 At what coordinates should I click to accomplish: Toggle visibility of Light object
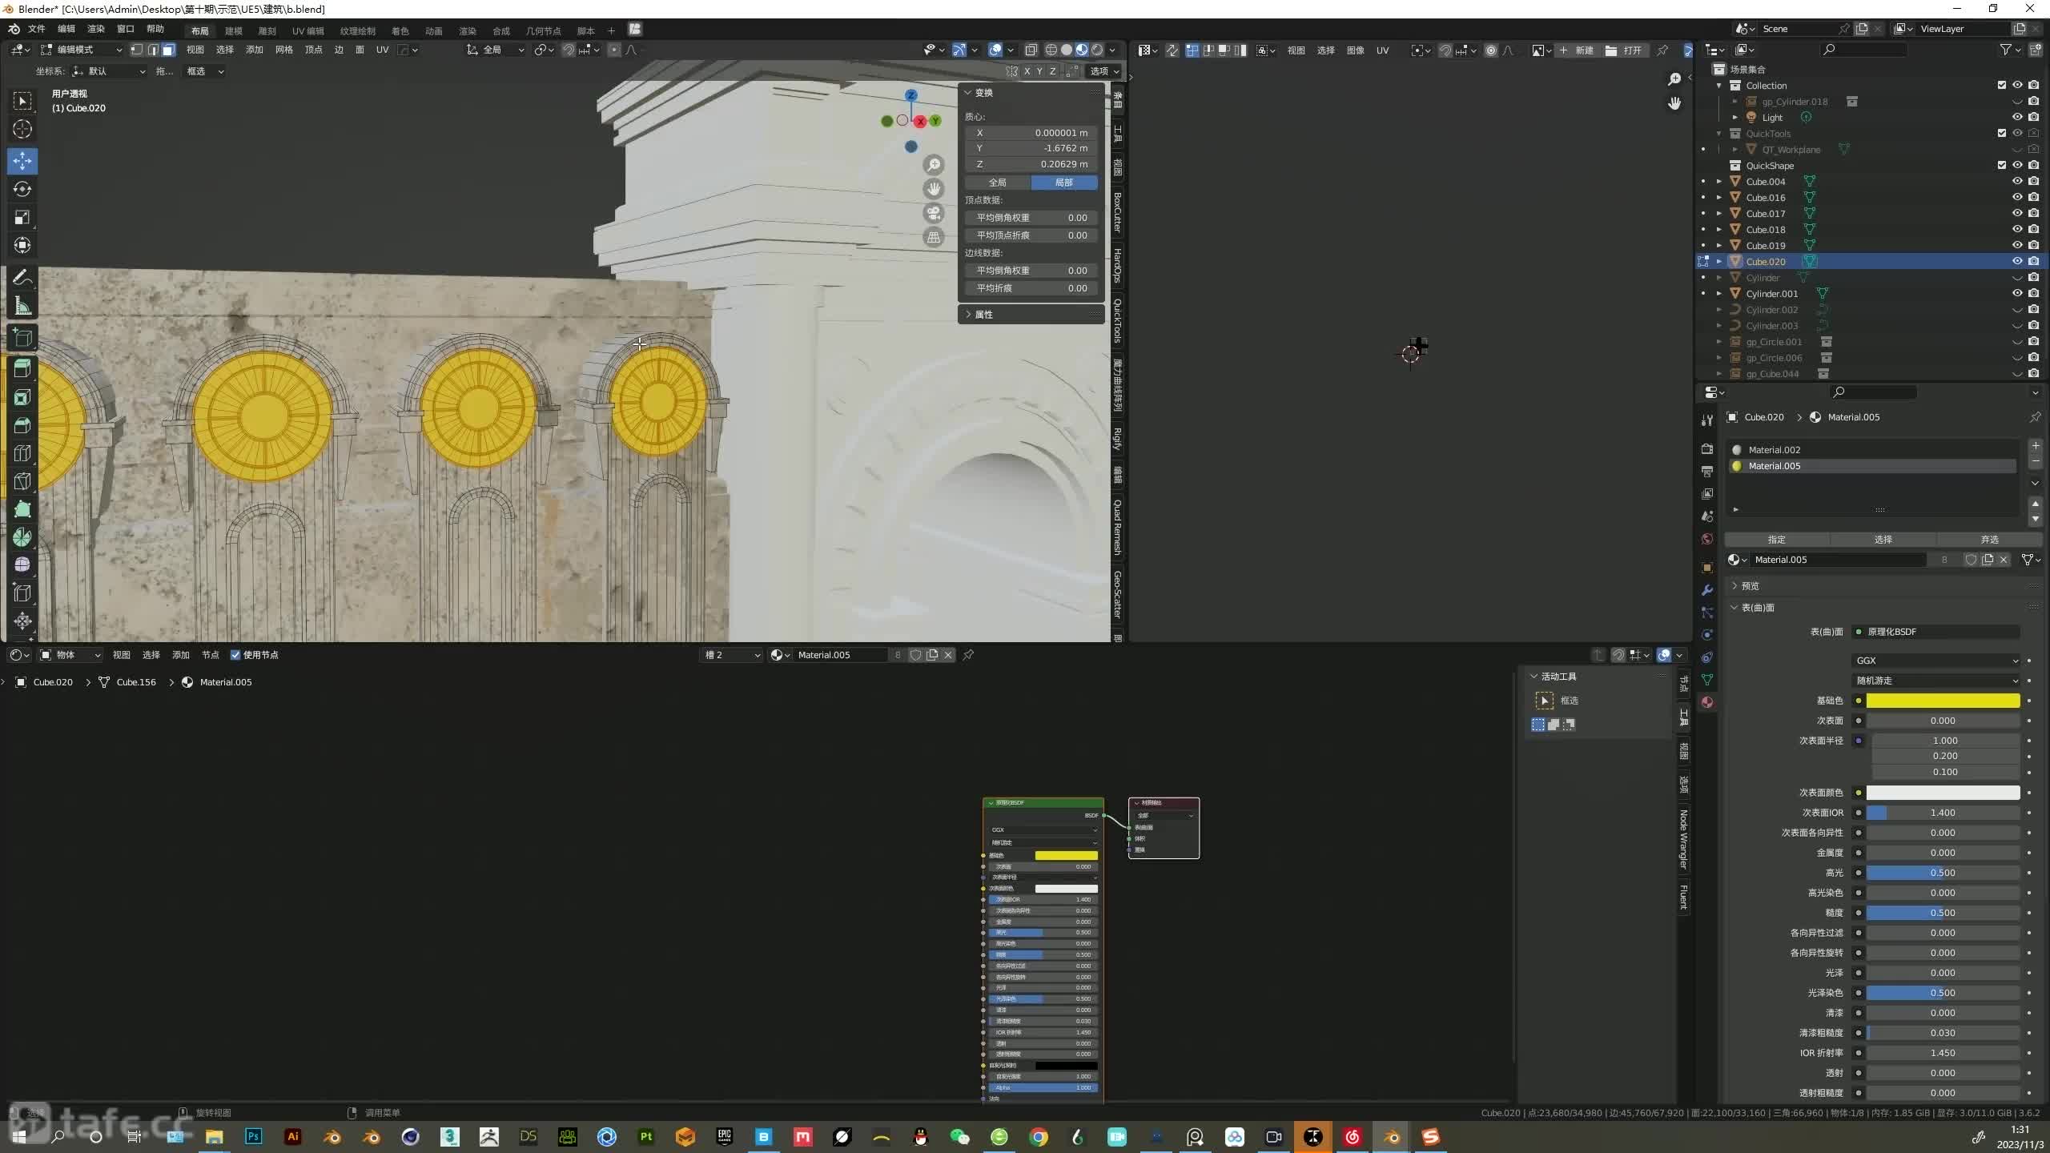pos(2017,117)
